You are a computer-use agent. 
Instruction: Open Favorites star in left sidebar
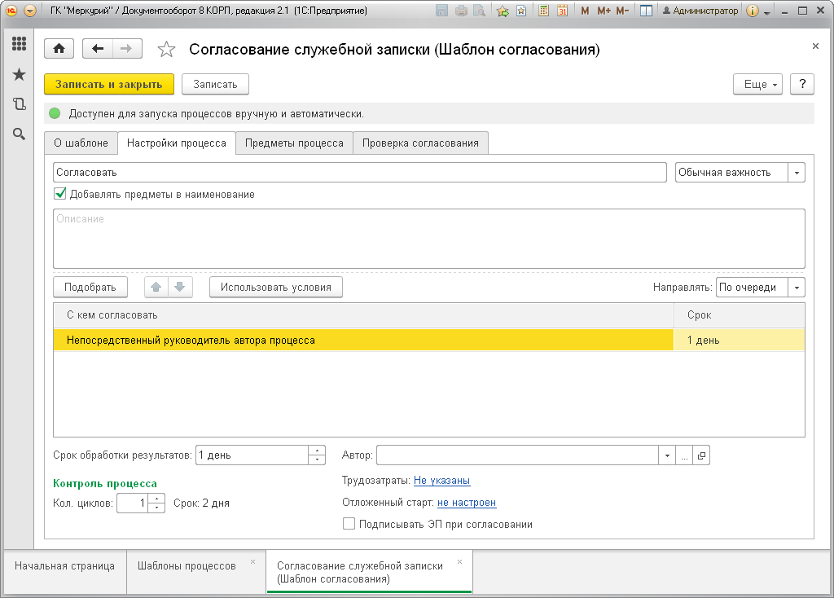(20, 74)
